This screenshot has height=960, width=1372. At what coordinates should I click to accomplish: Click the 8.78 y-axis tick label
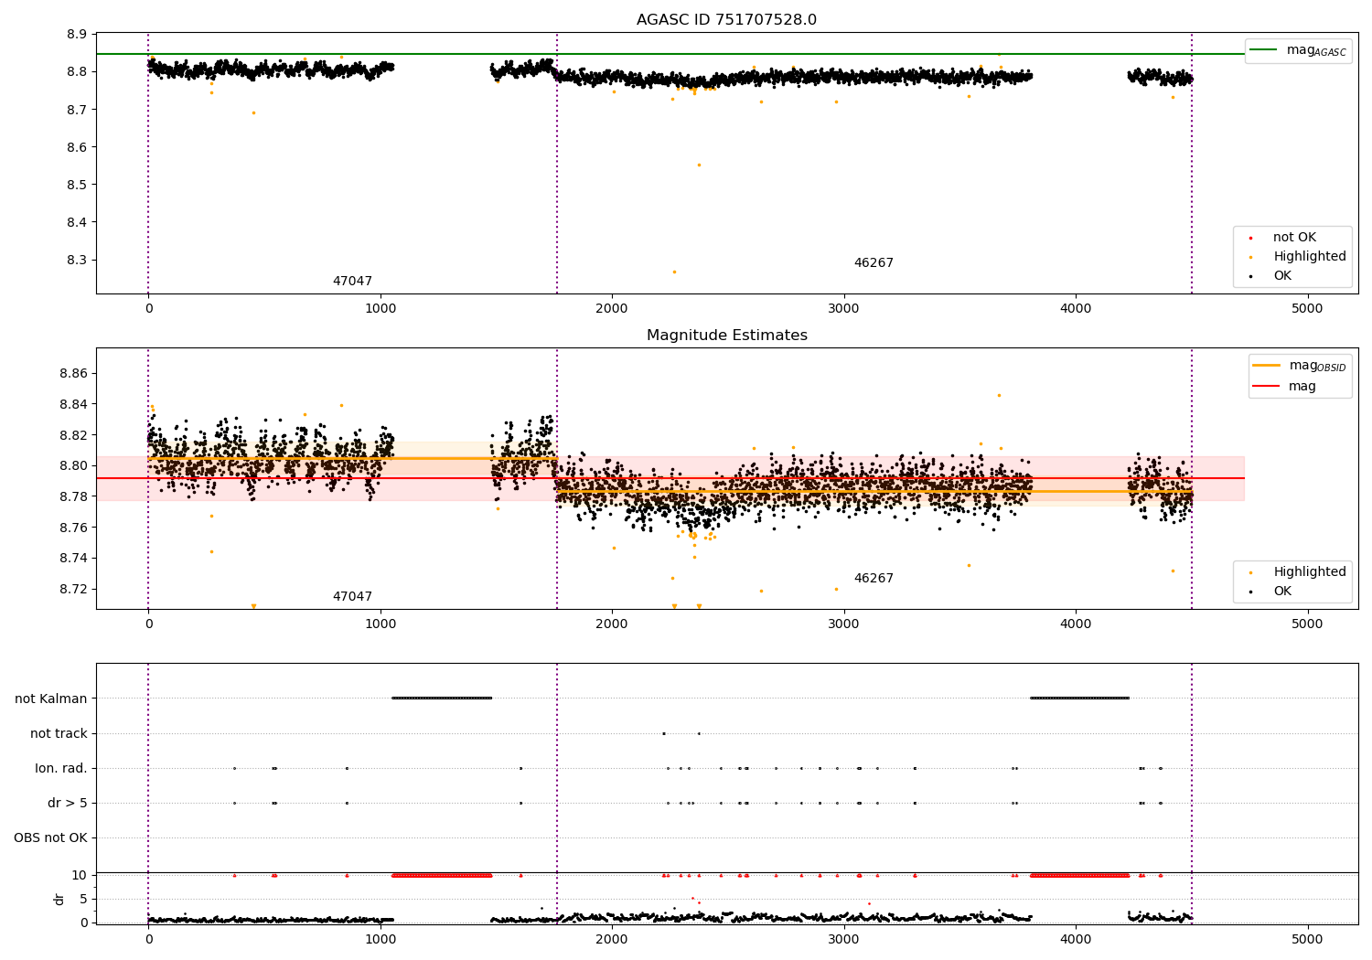[x=73, y=496]
